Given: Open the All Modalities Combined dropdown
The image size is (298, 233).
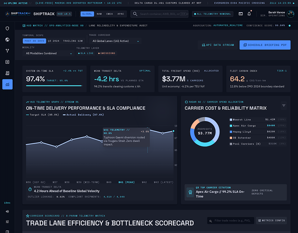Looking at the screenshot, I should pos(48,53).
